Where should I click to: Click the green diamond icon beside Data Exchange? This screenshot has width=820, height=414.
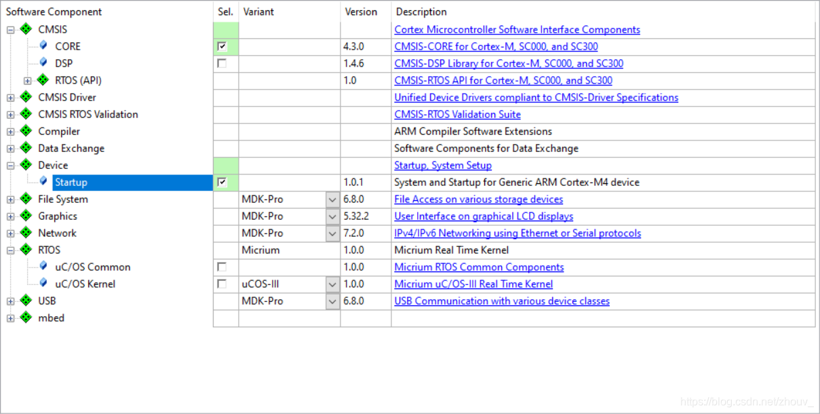click(26, 148)
